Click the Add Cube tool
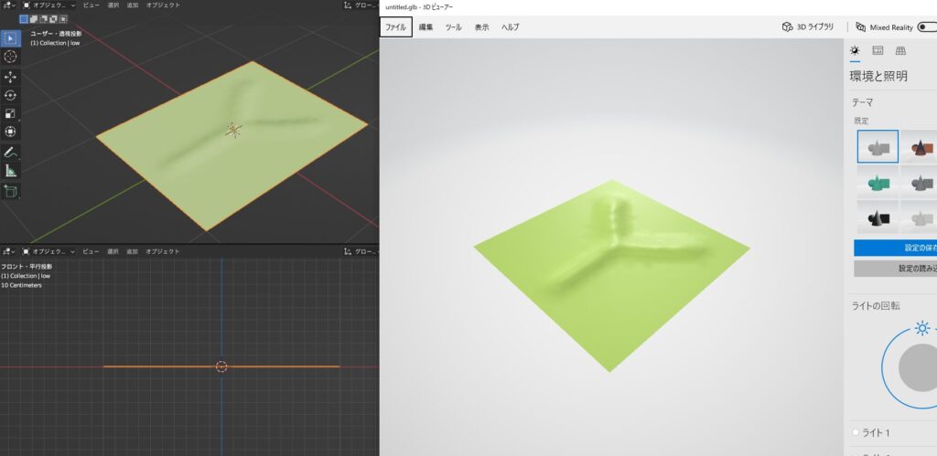Image resolution: width=937 pixels, height=456 pixels. pos(10,190)
